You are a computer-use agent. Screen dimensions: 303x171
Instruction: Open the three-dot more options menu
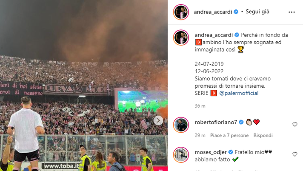[292, 12]
